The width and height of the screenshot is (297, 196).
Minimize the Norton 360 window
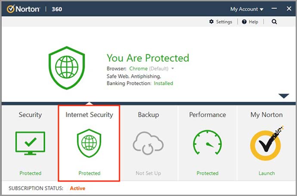click(x=274, y=9)
